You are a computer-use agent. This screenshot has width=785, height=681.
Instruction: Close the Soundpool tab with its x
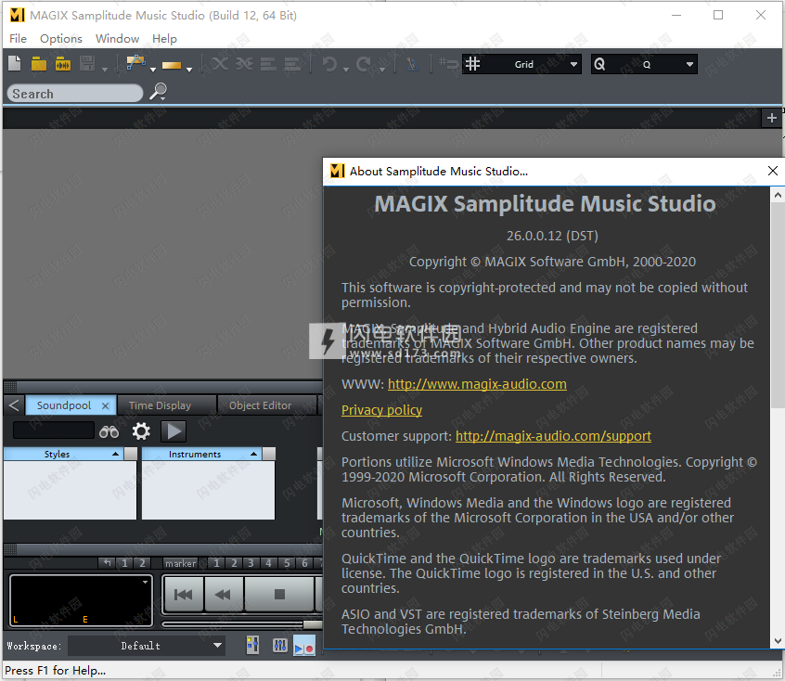coord(105,405)
